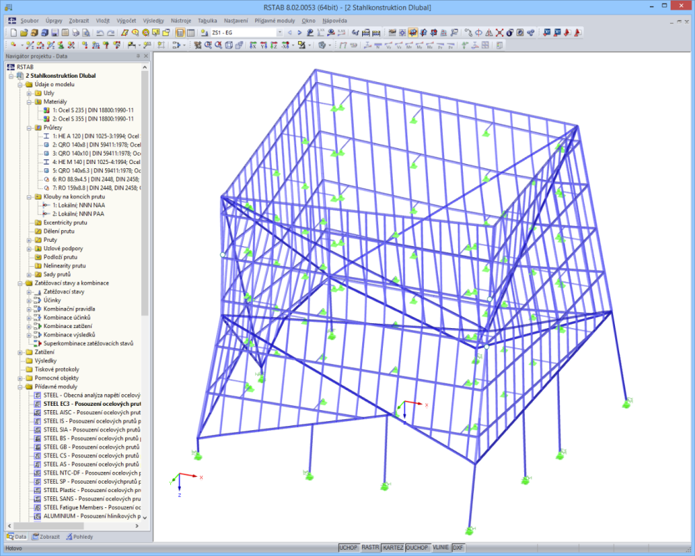Click the Mr torsion results icon
Screen dimensions: 695x556
pos(409,44)
